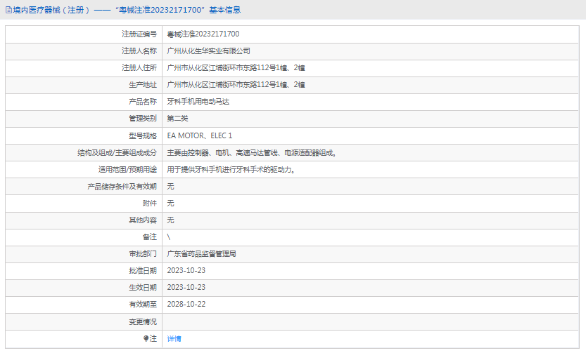Click the 变更情况 label
This screenshot has width=586, height=353.
click(x=143, y=321)
